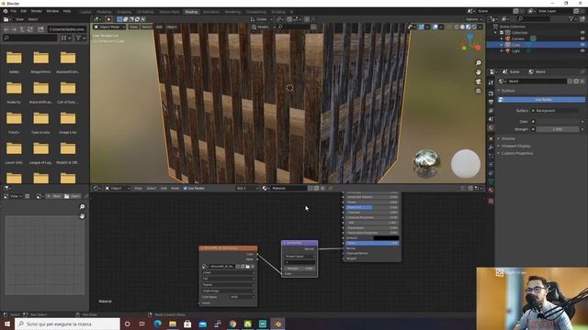Click the outliner search field

point(535,18)
